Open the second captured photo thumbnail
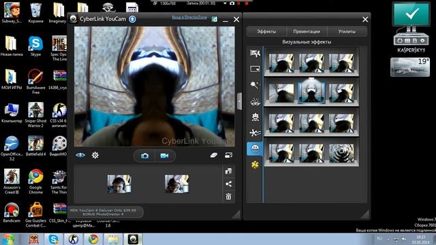 176,184
